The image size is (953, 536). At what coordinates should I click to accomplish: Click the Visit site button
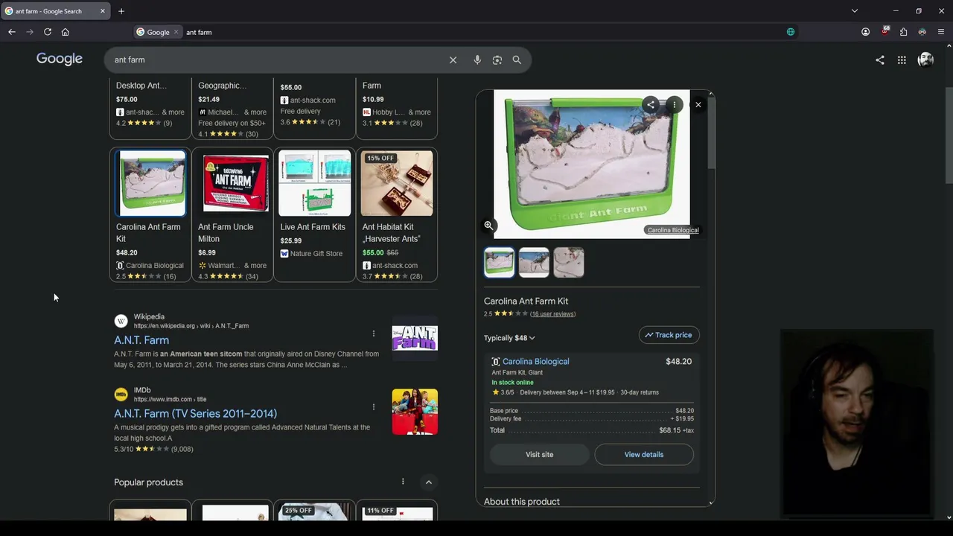coord(539,454)
